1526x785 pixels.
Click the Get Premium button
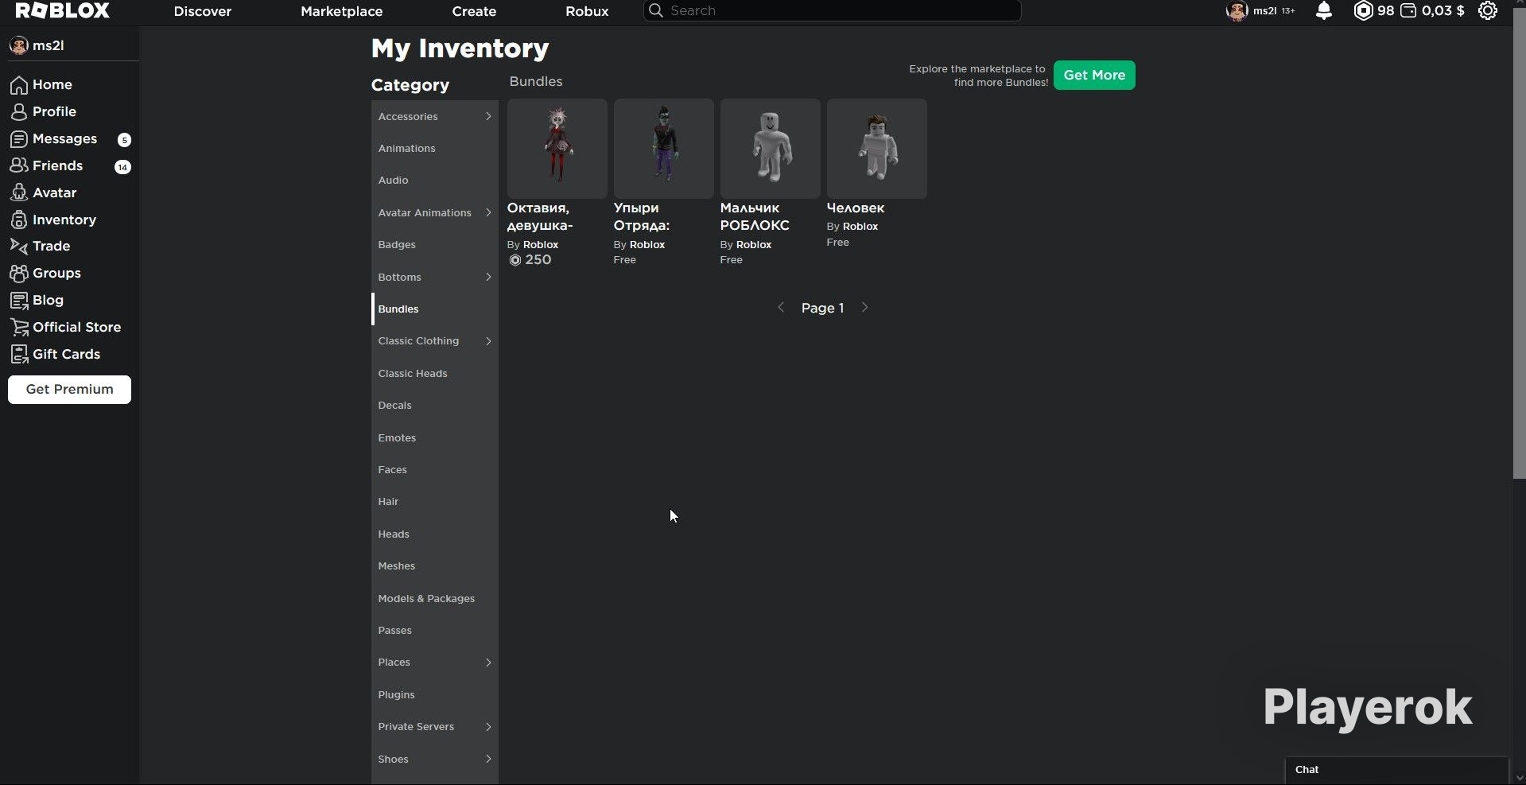pos(70,390)
